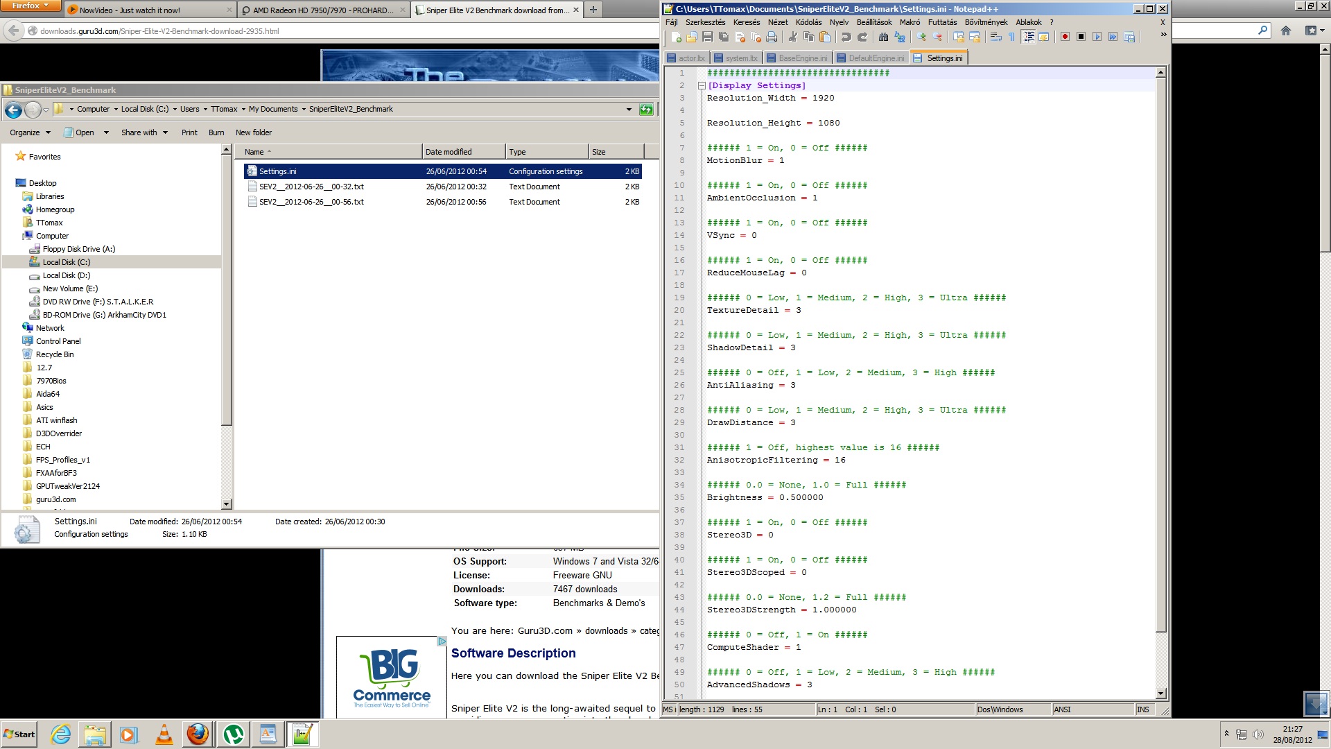This screenshot has width=1331, height=749.
Task: Open the dropdown arrow next to Open
Action: [x=106, y=132]
